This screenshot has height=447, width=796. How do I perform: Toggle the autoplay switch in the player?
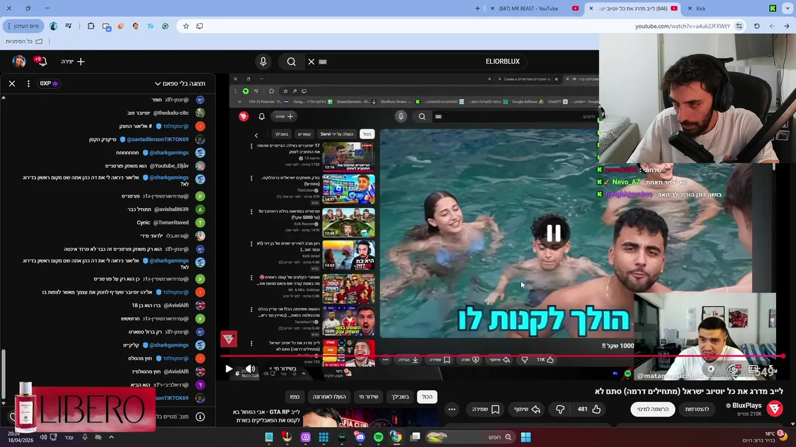(711, 369)
